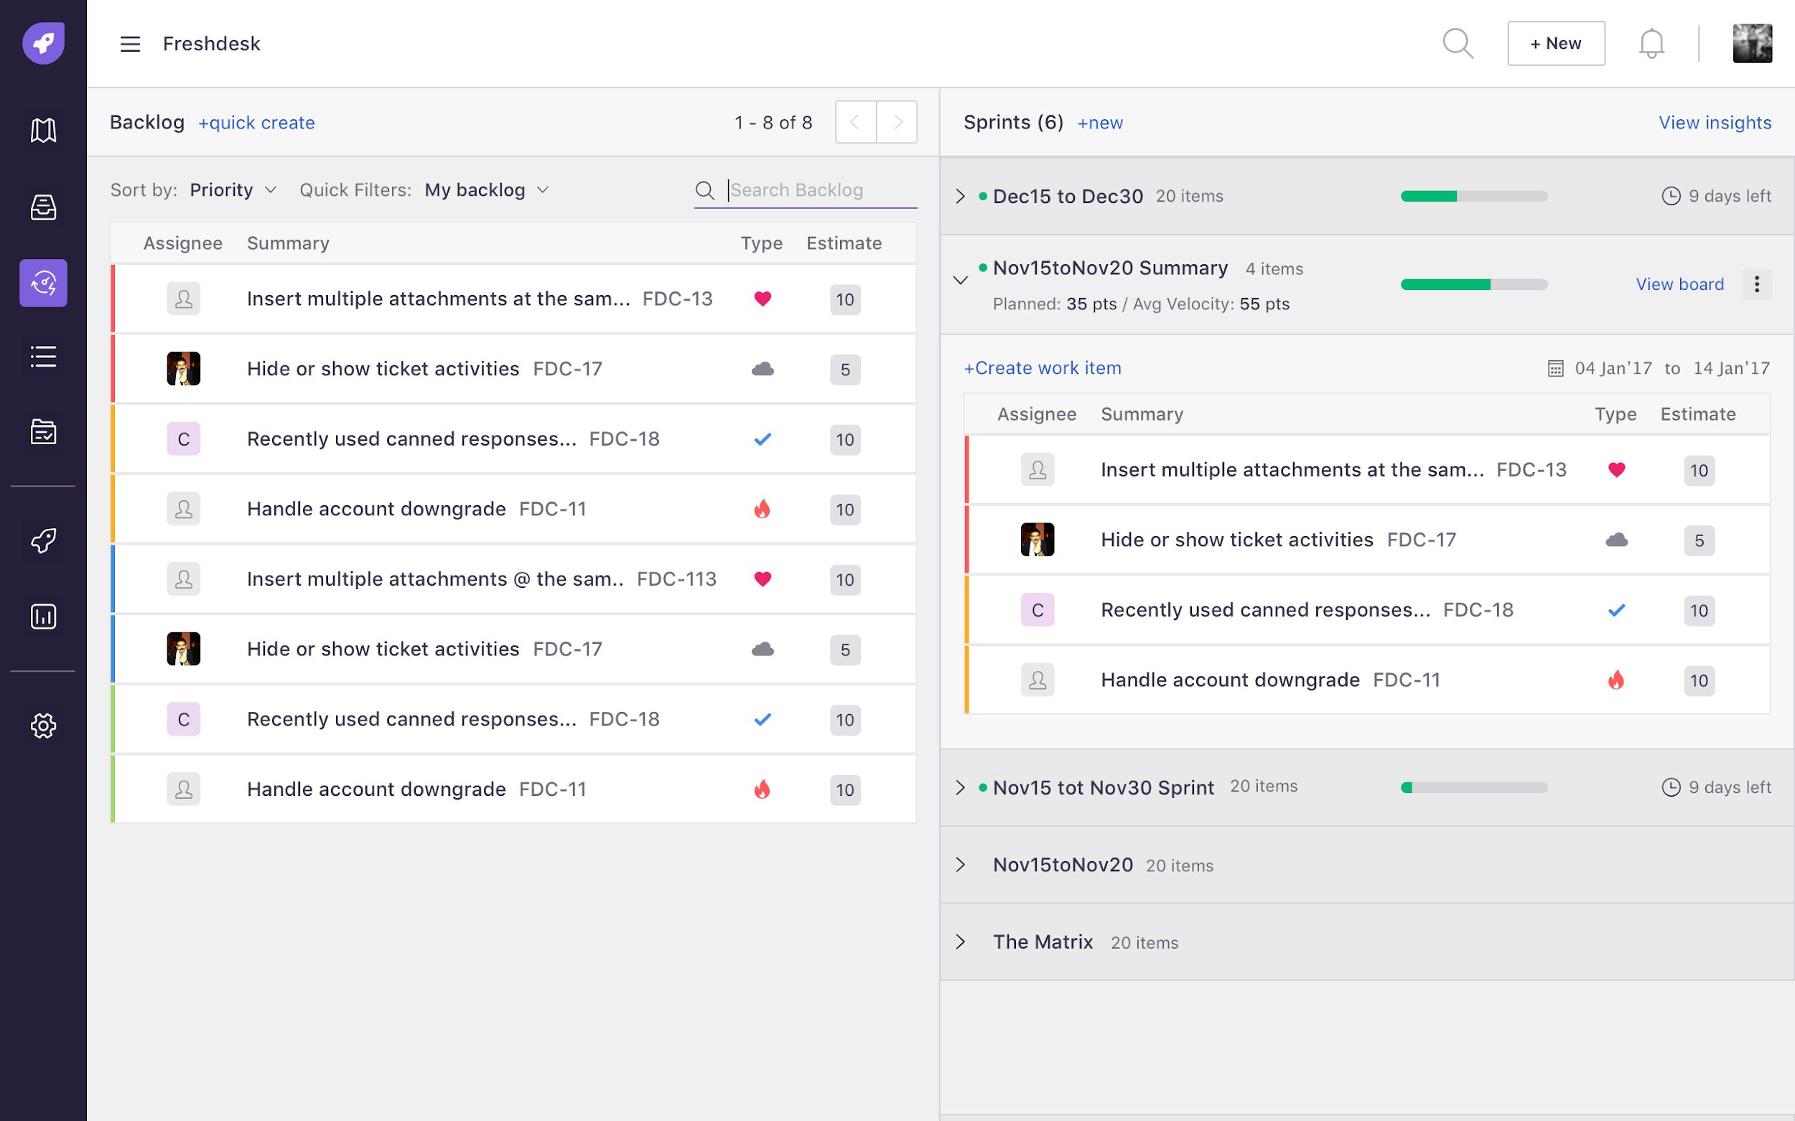Click the sprint table Type column header
1795x1121 pixels.
[1615, 414]
